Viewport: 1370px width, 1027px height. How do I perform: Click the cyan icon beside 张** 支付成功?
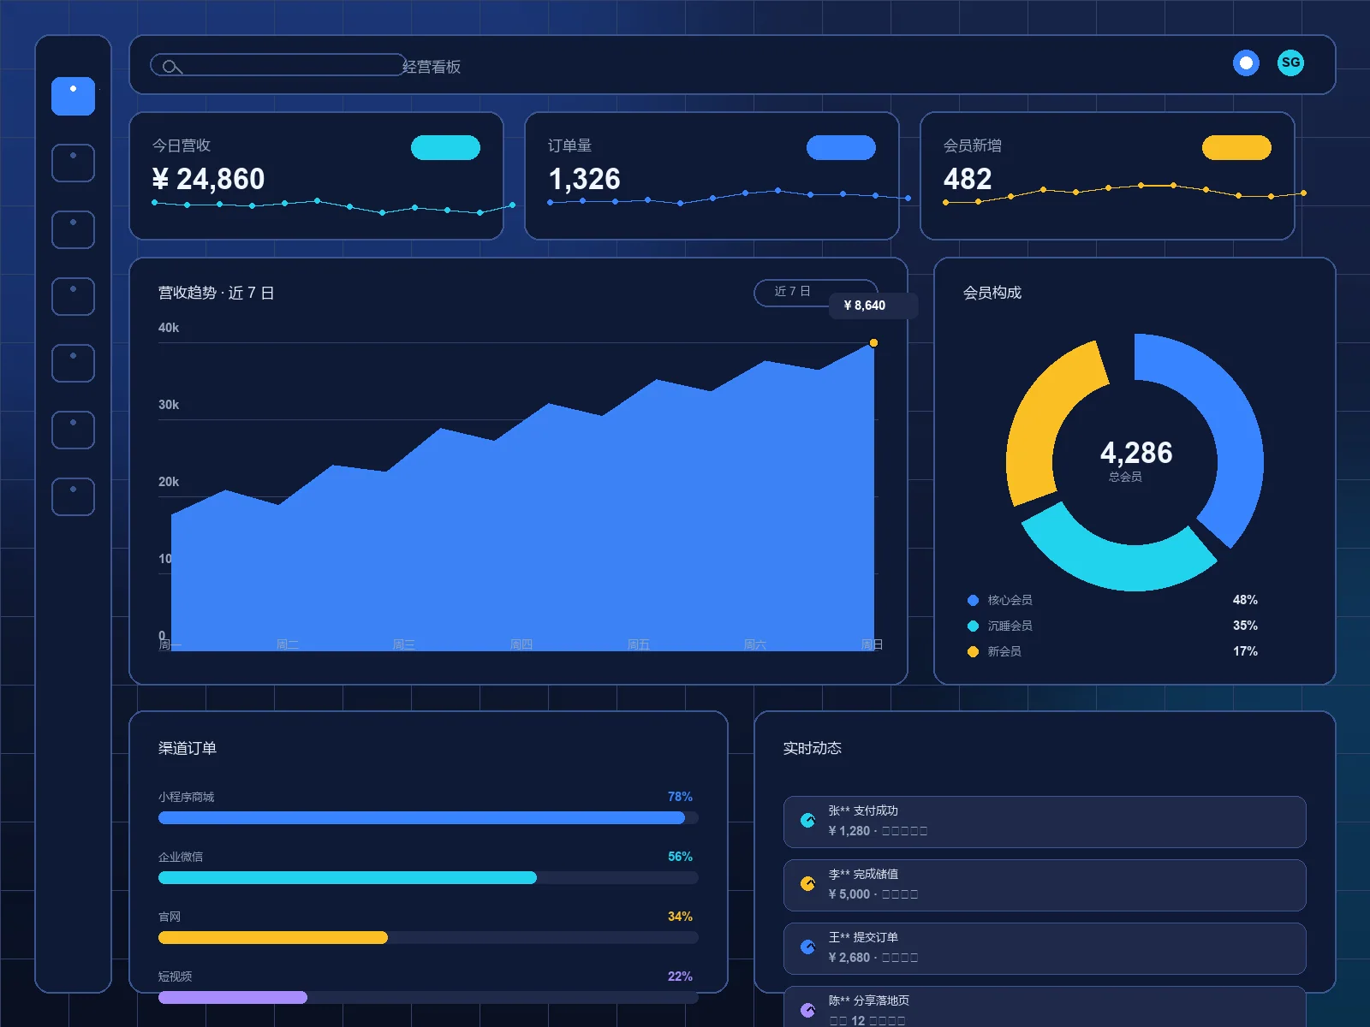click(x=807, y=821)
